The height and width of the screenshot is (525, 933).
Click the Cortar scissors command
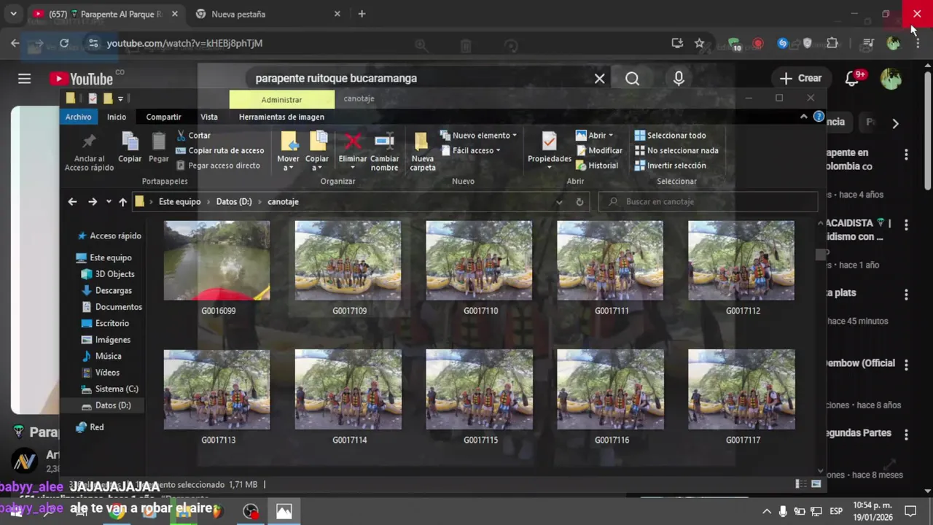[194, 136]
